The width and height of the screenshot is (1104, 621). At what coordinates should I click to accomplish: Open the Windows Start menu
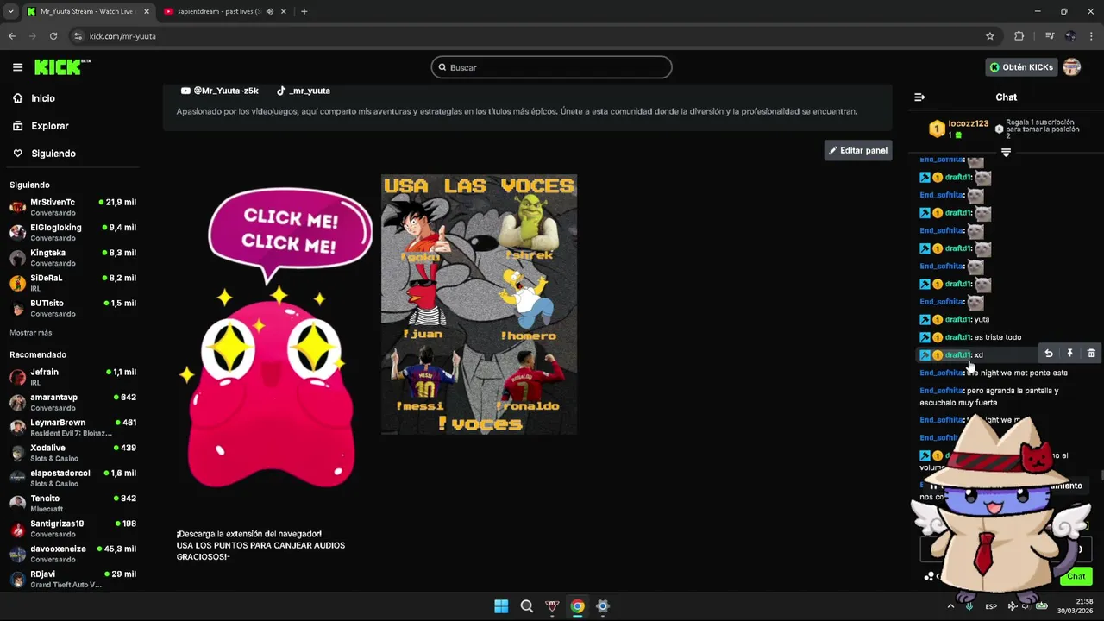501,606
